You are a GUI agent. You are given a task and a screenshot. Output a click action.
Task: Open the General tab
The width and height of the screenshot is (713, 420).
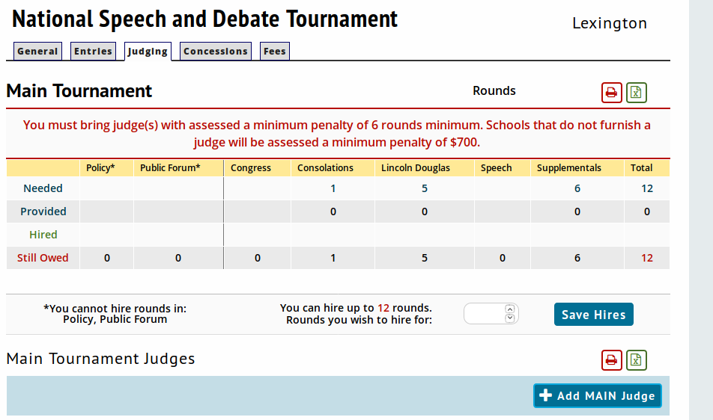(37, 52)
